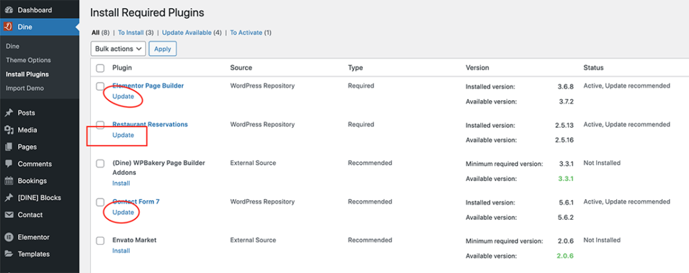Click the Plugin column header
The image size is (689, 273).
pos(122,68)
